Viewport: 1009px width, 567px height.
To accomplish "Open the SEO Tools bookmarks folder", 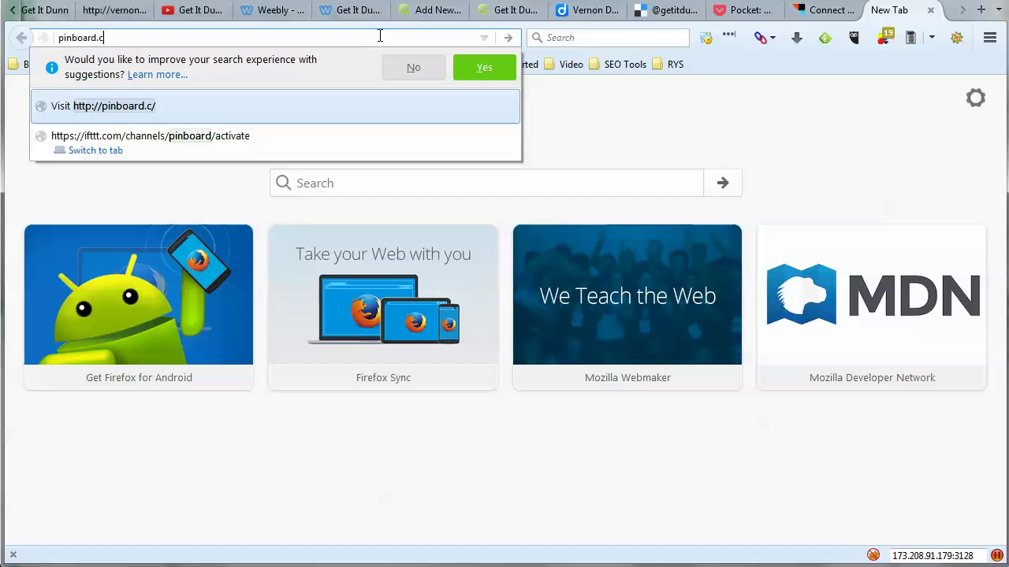I will [x=617, y=65].
